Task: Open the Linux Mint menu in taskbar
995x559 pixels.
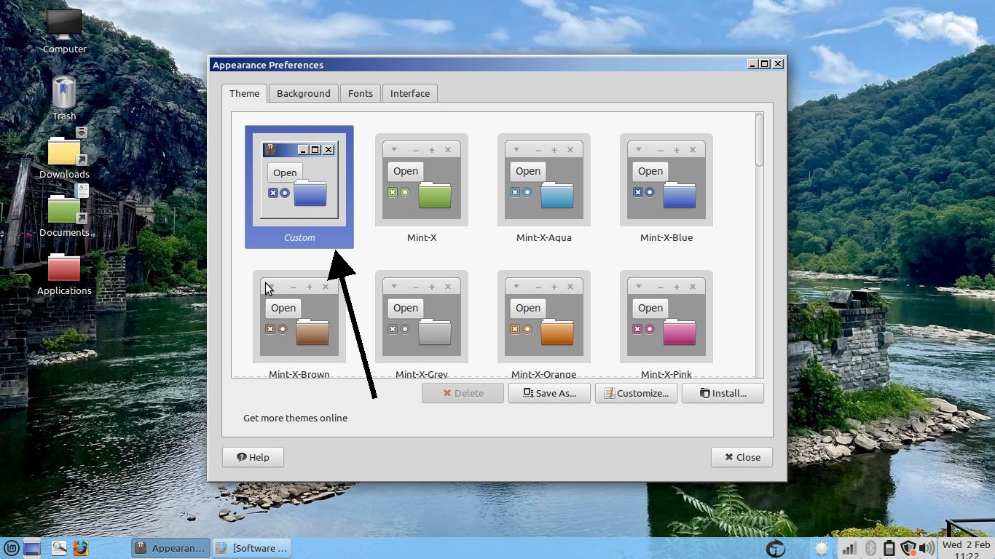Action: tap(11, 548)
